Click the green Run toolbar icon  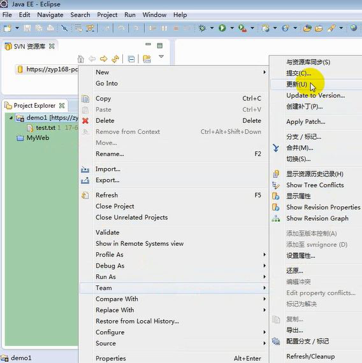(222, 28)
